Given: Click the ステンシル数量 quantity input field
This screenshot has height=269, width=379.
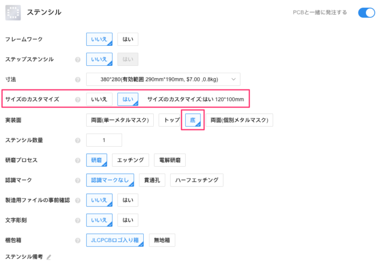Looking at the screenshot, I should pyautogui.click(x=104, y=140).
